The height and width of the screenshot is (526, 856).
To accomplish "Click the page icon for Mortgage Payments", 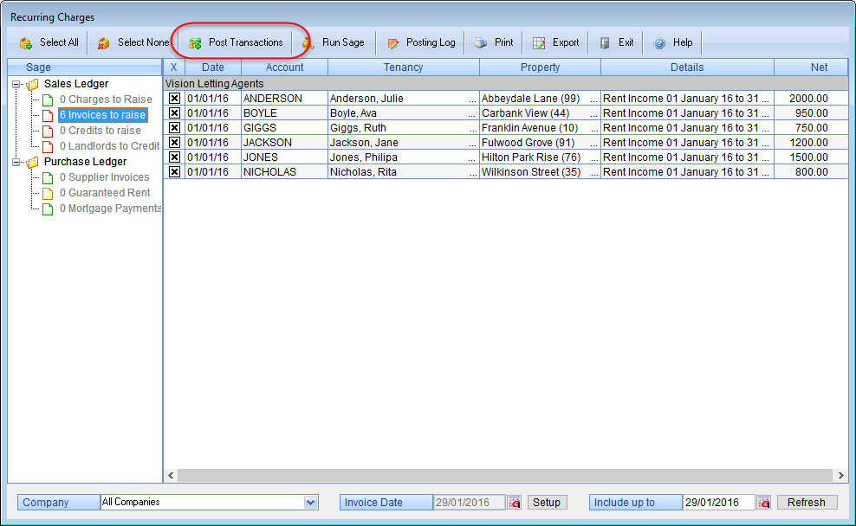I will (48, 208).
